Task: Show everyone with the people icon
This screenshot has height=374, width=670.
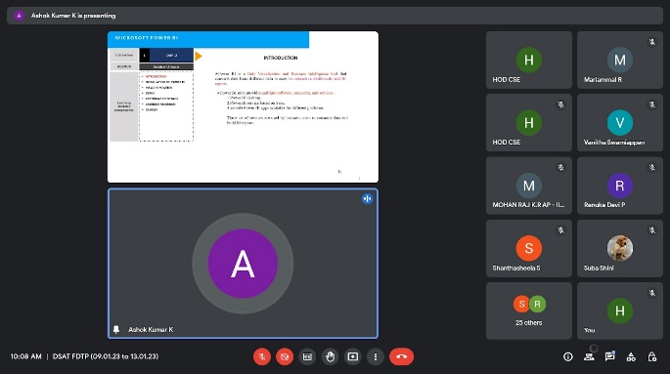Action: pos(589,356)
